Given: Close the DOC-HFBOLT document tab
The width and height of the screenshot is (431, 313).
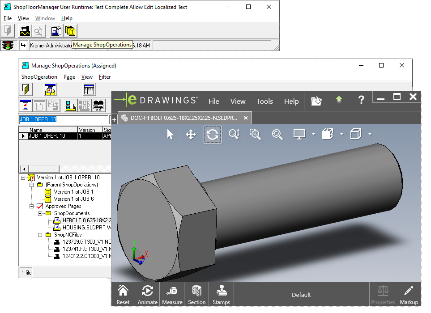Looking at the screenshot, I should pyautogui.click(x=246, y=118).
